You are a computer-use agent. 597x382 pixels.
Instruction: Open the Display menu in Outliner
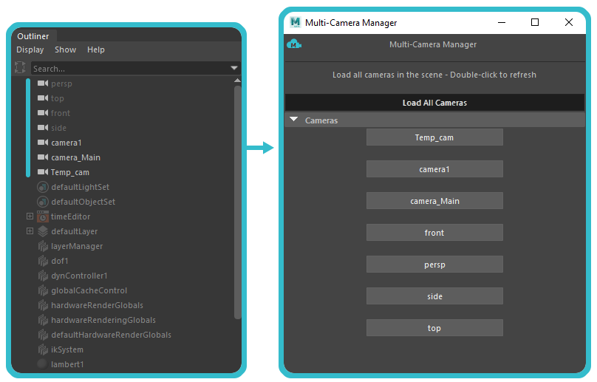(30, 50)
